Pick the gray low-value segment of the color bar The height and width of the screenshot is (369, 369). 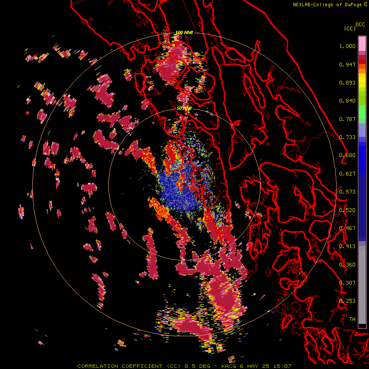point(362,285)
